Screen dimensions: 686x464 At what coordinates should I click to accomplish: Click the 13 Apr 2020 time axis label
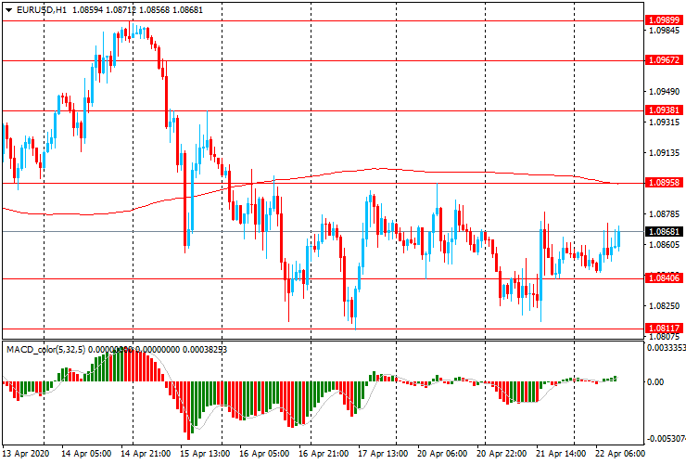(x=26, y=454)
